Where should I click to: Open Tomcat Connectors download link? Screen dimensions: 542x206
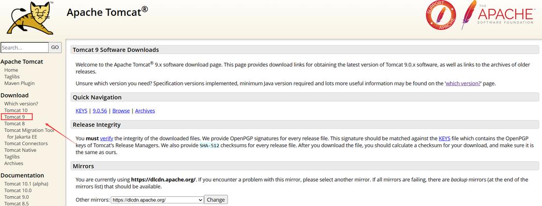(26, 144)
